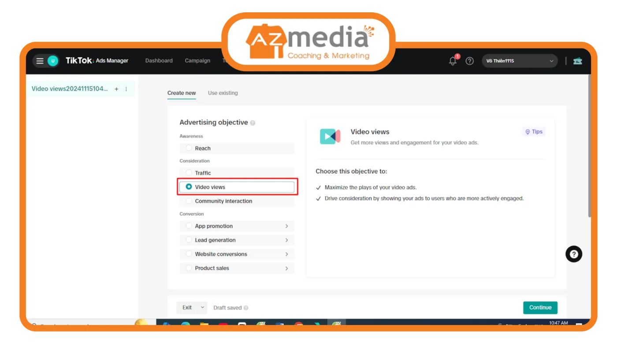Go to the Dashboard menu
Viewport: 617px width, 347px height.
[x=159, y=61]
